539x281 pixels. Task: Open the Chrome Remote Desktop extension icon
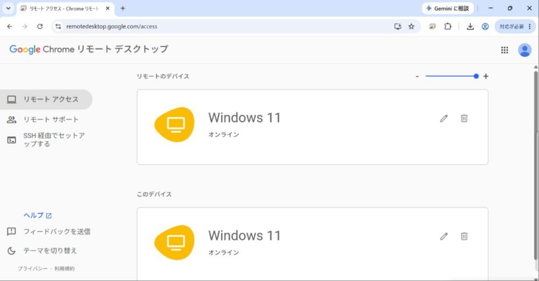(x=432, y=26)
